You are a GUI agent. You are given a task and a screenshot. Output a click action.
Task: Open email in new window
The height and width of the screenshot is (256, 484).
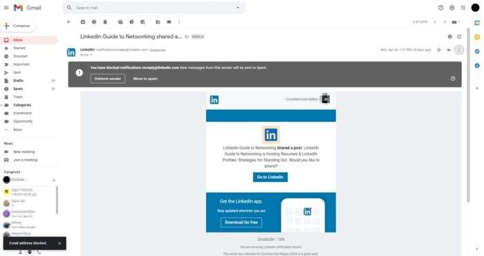click(x=459, y=37)
